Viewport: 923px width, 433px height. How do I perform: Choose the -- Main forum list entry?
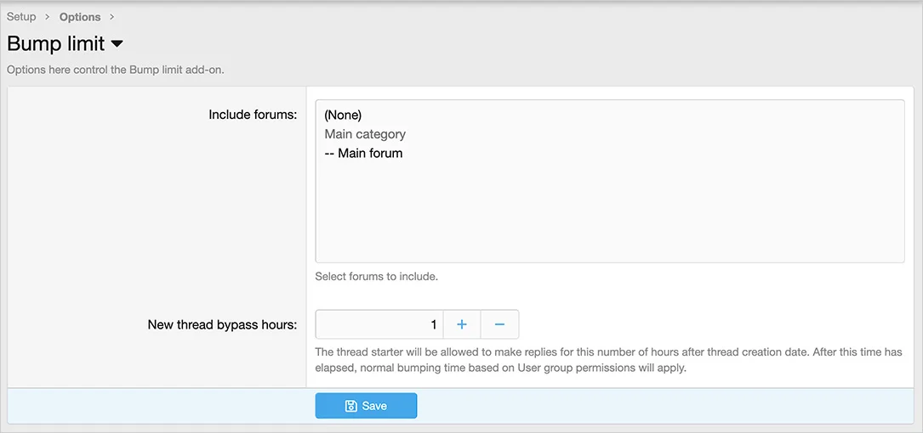[363, 154]
